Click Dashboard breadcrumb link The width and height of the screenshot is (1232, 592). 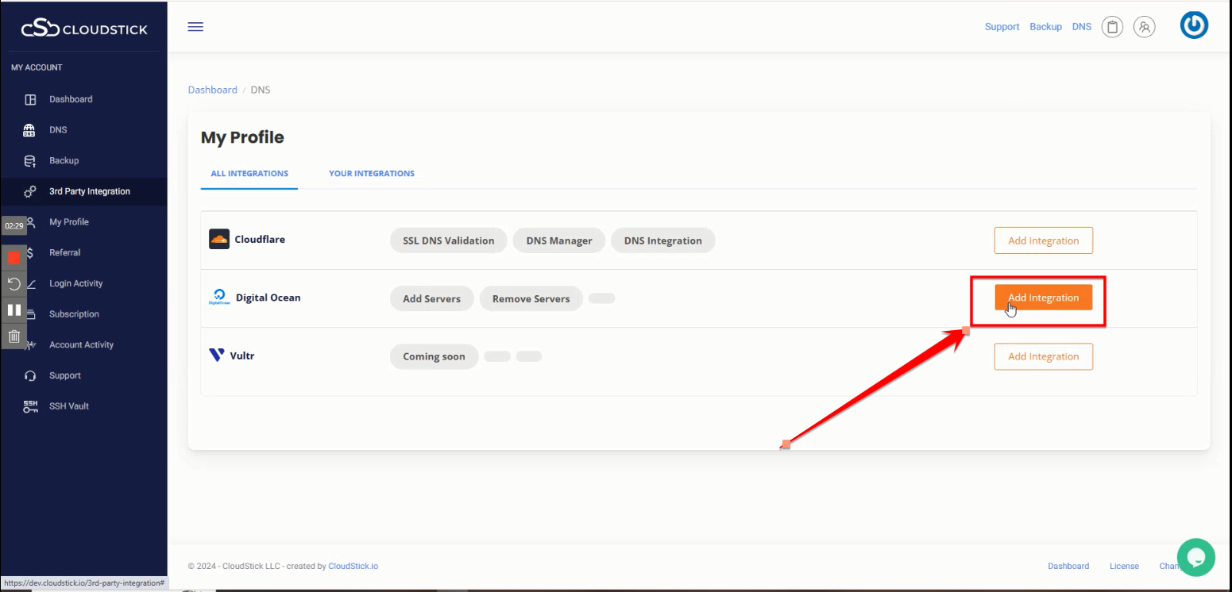212,90
